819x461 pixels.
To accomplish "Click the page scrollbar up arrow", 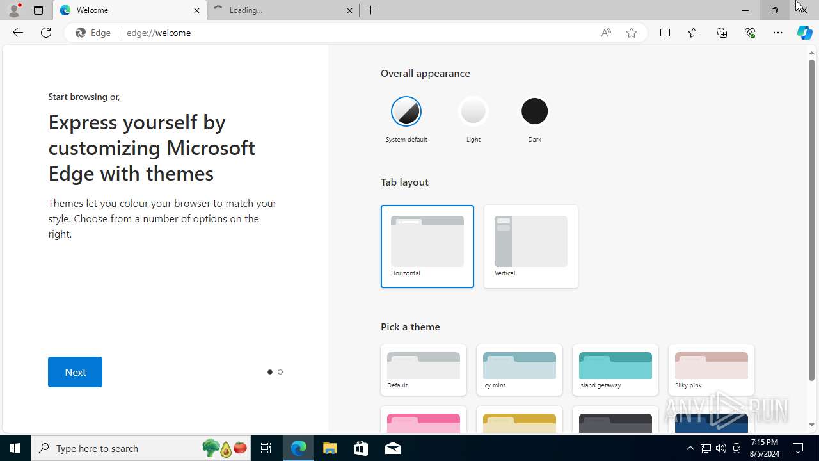I will click(x=812, y=53).
